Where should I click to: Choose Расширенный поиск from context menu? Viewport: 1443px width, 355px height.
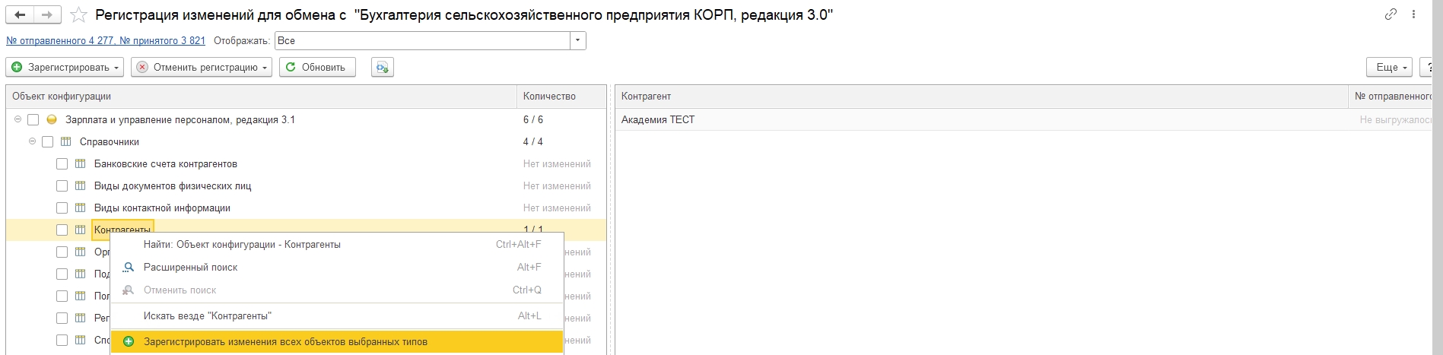pos(190,268)
